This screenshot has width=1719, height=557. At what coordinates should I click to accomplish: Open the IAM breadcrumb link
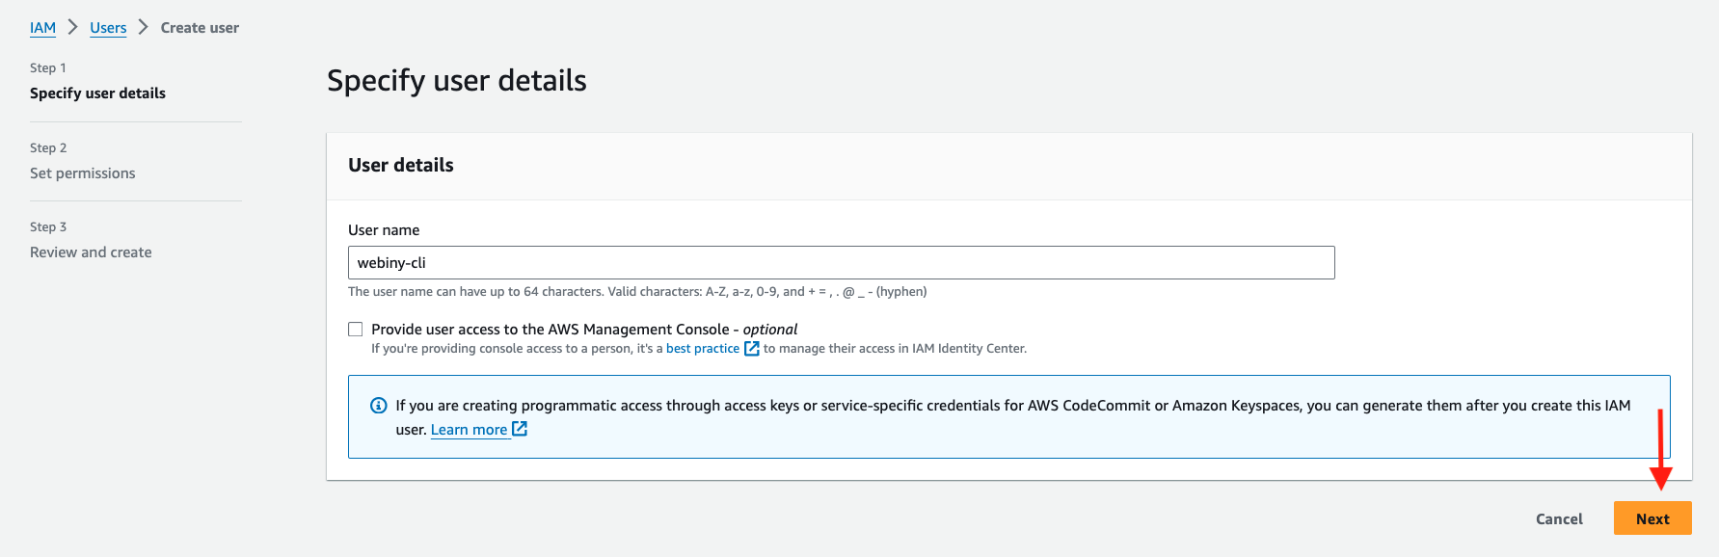(42, 28)
